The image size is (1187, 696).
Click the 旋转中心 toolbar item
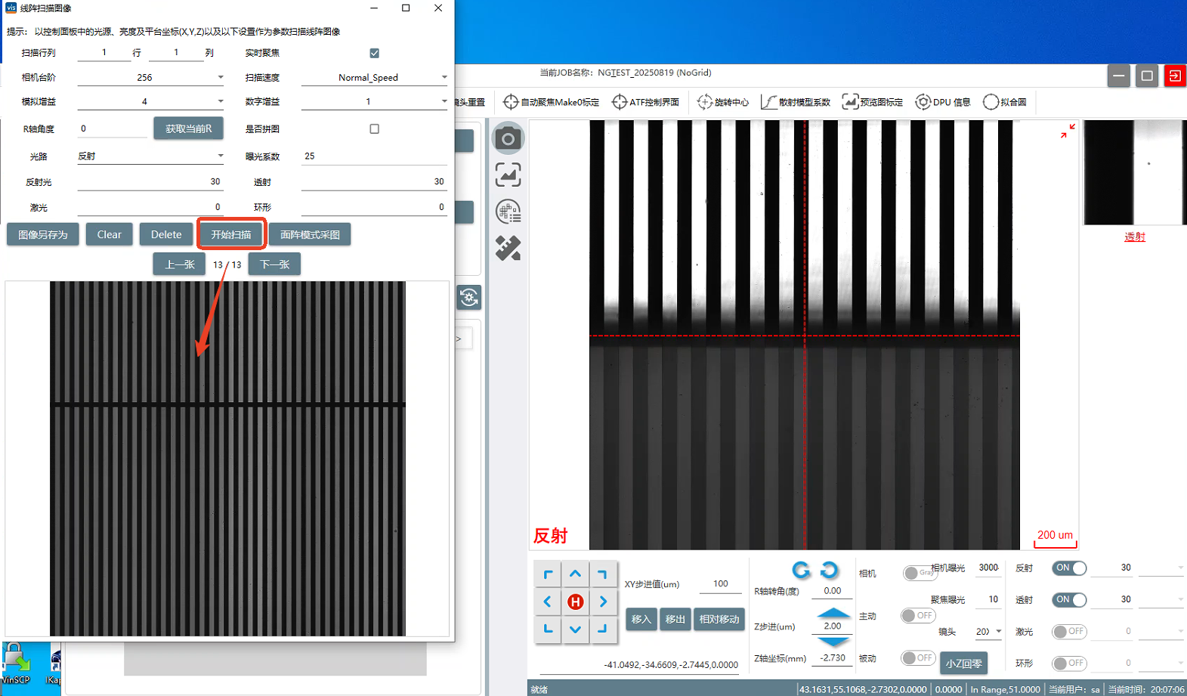tap(723, 102)
